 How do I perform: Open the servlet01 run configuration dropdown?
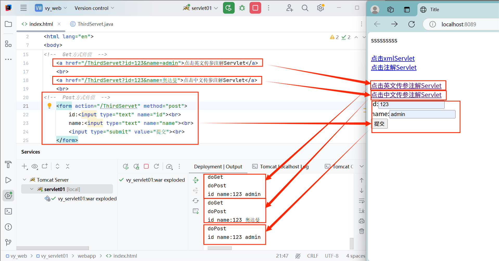[216, 8]
